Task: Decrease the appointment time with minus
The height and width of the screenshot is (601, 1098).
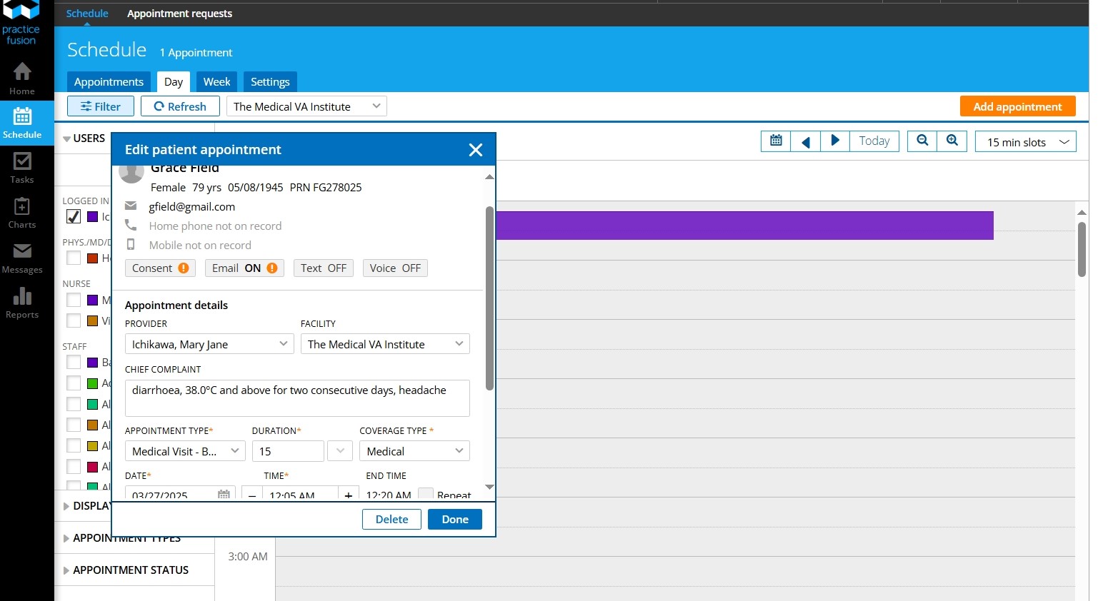Action: (x=252, y=495)
